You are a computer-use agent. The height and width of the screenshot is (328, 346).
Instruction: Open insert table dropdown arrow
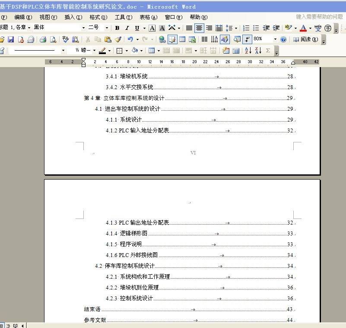pos(159,51)
